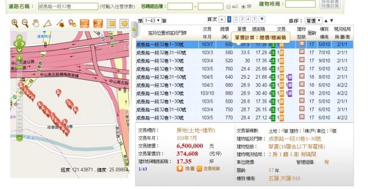Pan the map upward with green arrow
368x189 pixels.
click(19, 38)
